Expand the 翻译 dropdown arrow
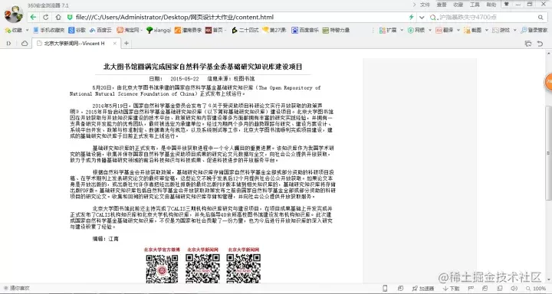 point(458,31)
